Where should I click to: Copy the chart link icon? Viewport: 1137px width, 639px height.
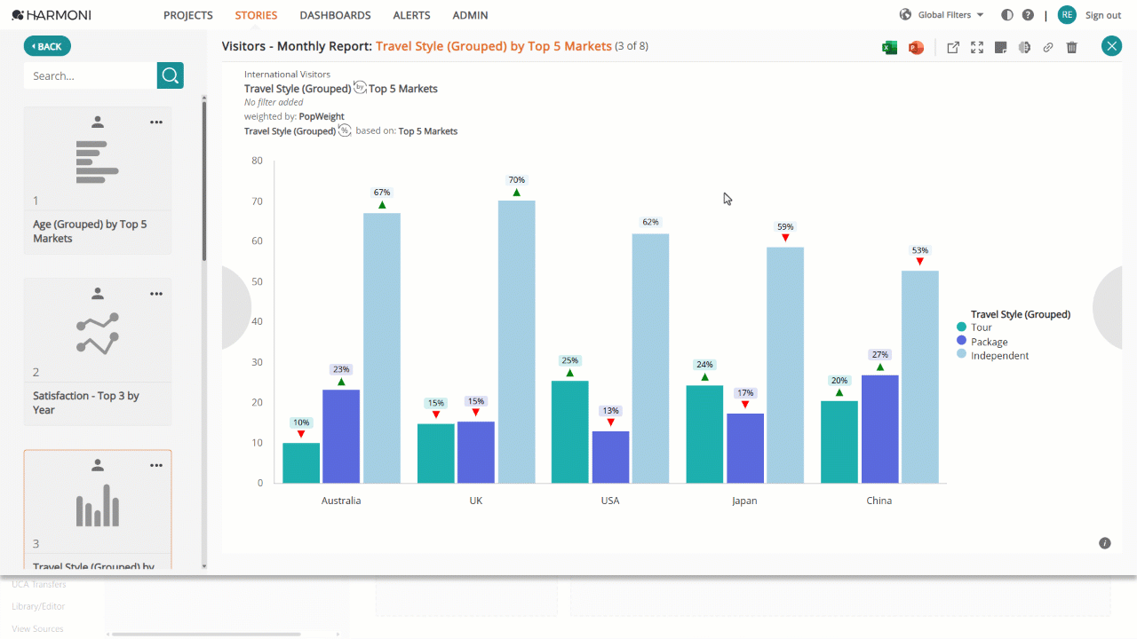coord(1048,48)
